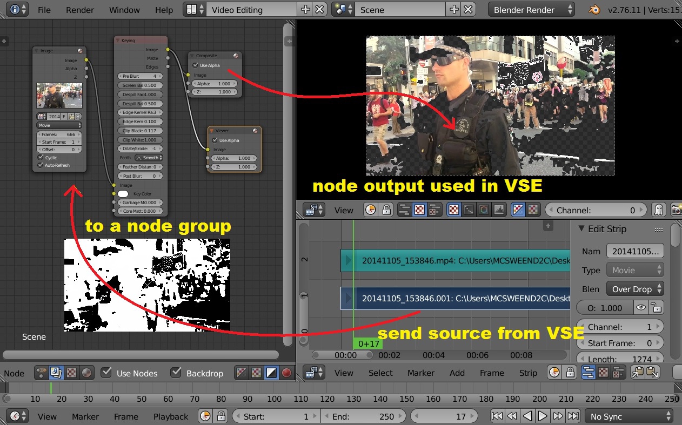This screenshot has width=682, height=425.
Task: Click the Clip Black slider in Keying node
Action: coord(141,131)
